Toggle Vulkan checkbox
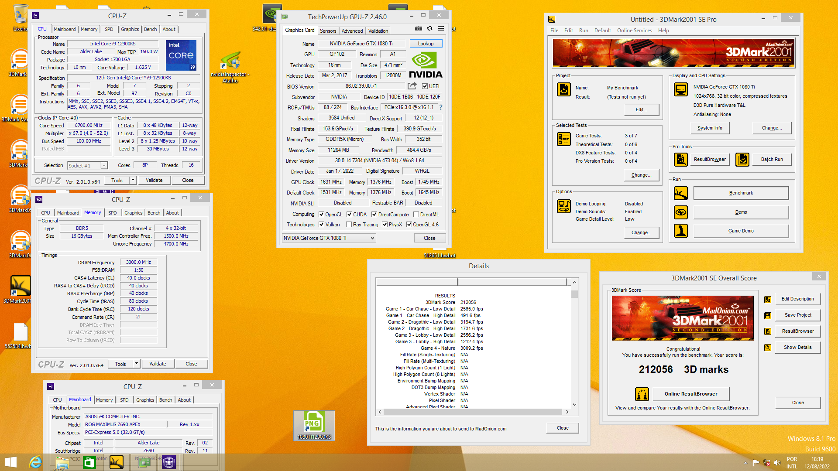Image resolution: width=838 pixels, height=471 pixels. pos(321,225)
